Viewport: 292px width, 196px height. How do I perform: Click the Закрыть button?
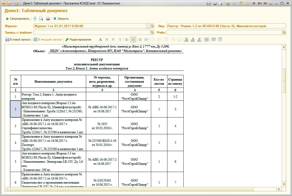coord(61,19)
